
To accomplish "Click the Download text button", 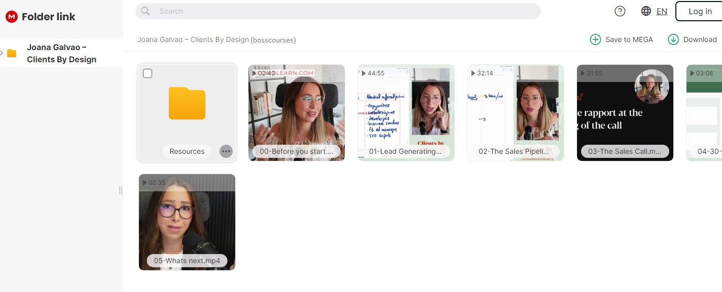I will 700,39.
